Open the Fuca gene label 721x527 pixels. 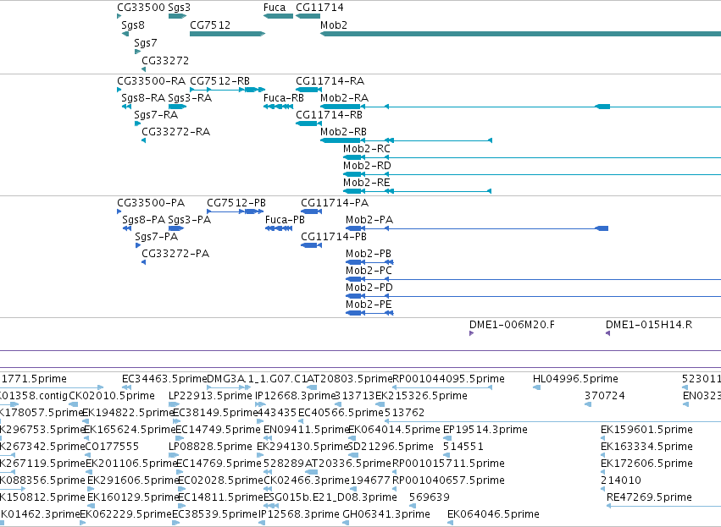pos(275,8)
